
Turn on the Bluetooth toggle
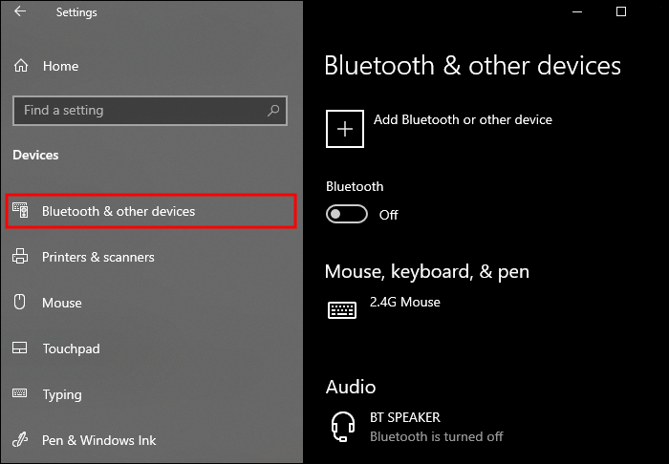click(x=346, y=214)
